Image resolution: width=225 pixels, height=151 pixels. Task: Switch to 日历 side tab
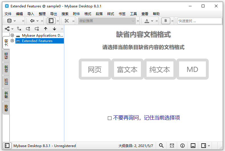[6, 82]
